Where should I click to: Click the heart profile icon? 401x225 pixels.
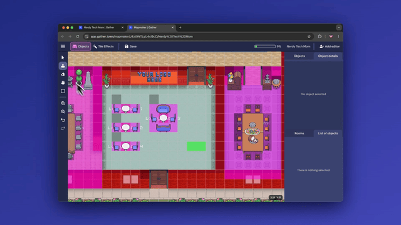click(331, 36)
